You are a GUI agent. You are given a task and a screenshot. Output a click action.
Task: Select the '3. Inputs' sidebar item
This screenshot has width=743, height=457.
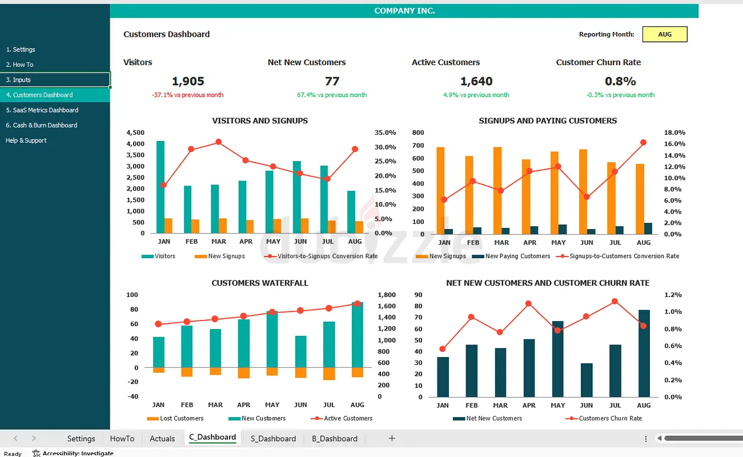point(18,80)
